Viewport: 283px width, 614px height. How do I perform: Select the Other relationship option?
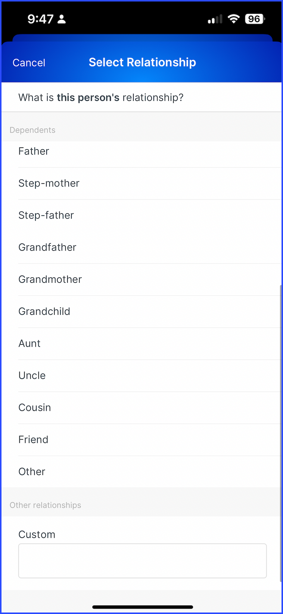(x=142, y=472)
